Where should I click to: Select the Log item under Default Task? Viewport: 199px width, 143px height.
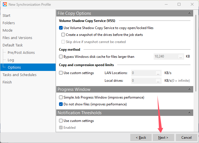coord(11,60)
